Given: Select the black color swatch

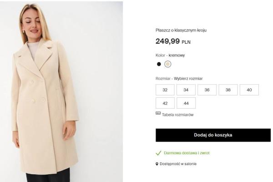Looking at the screenshot, I should [x=159, y=64].
